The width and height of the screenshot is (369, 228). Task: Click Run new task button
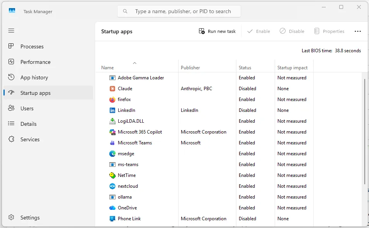click(217, 31)
